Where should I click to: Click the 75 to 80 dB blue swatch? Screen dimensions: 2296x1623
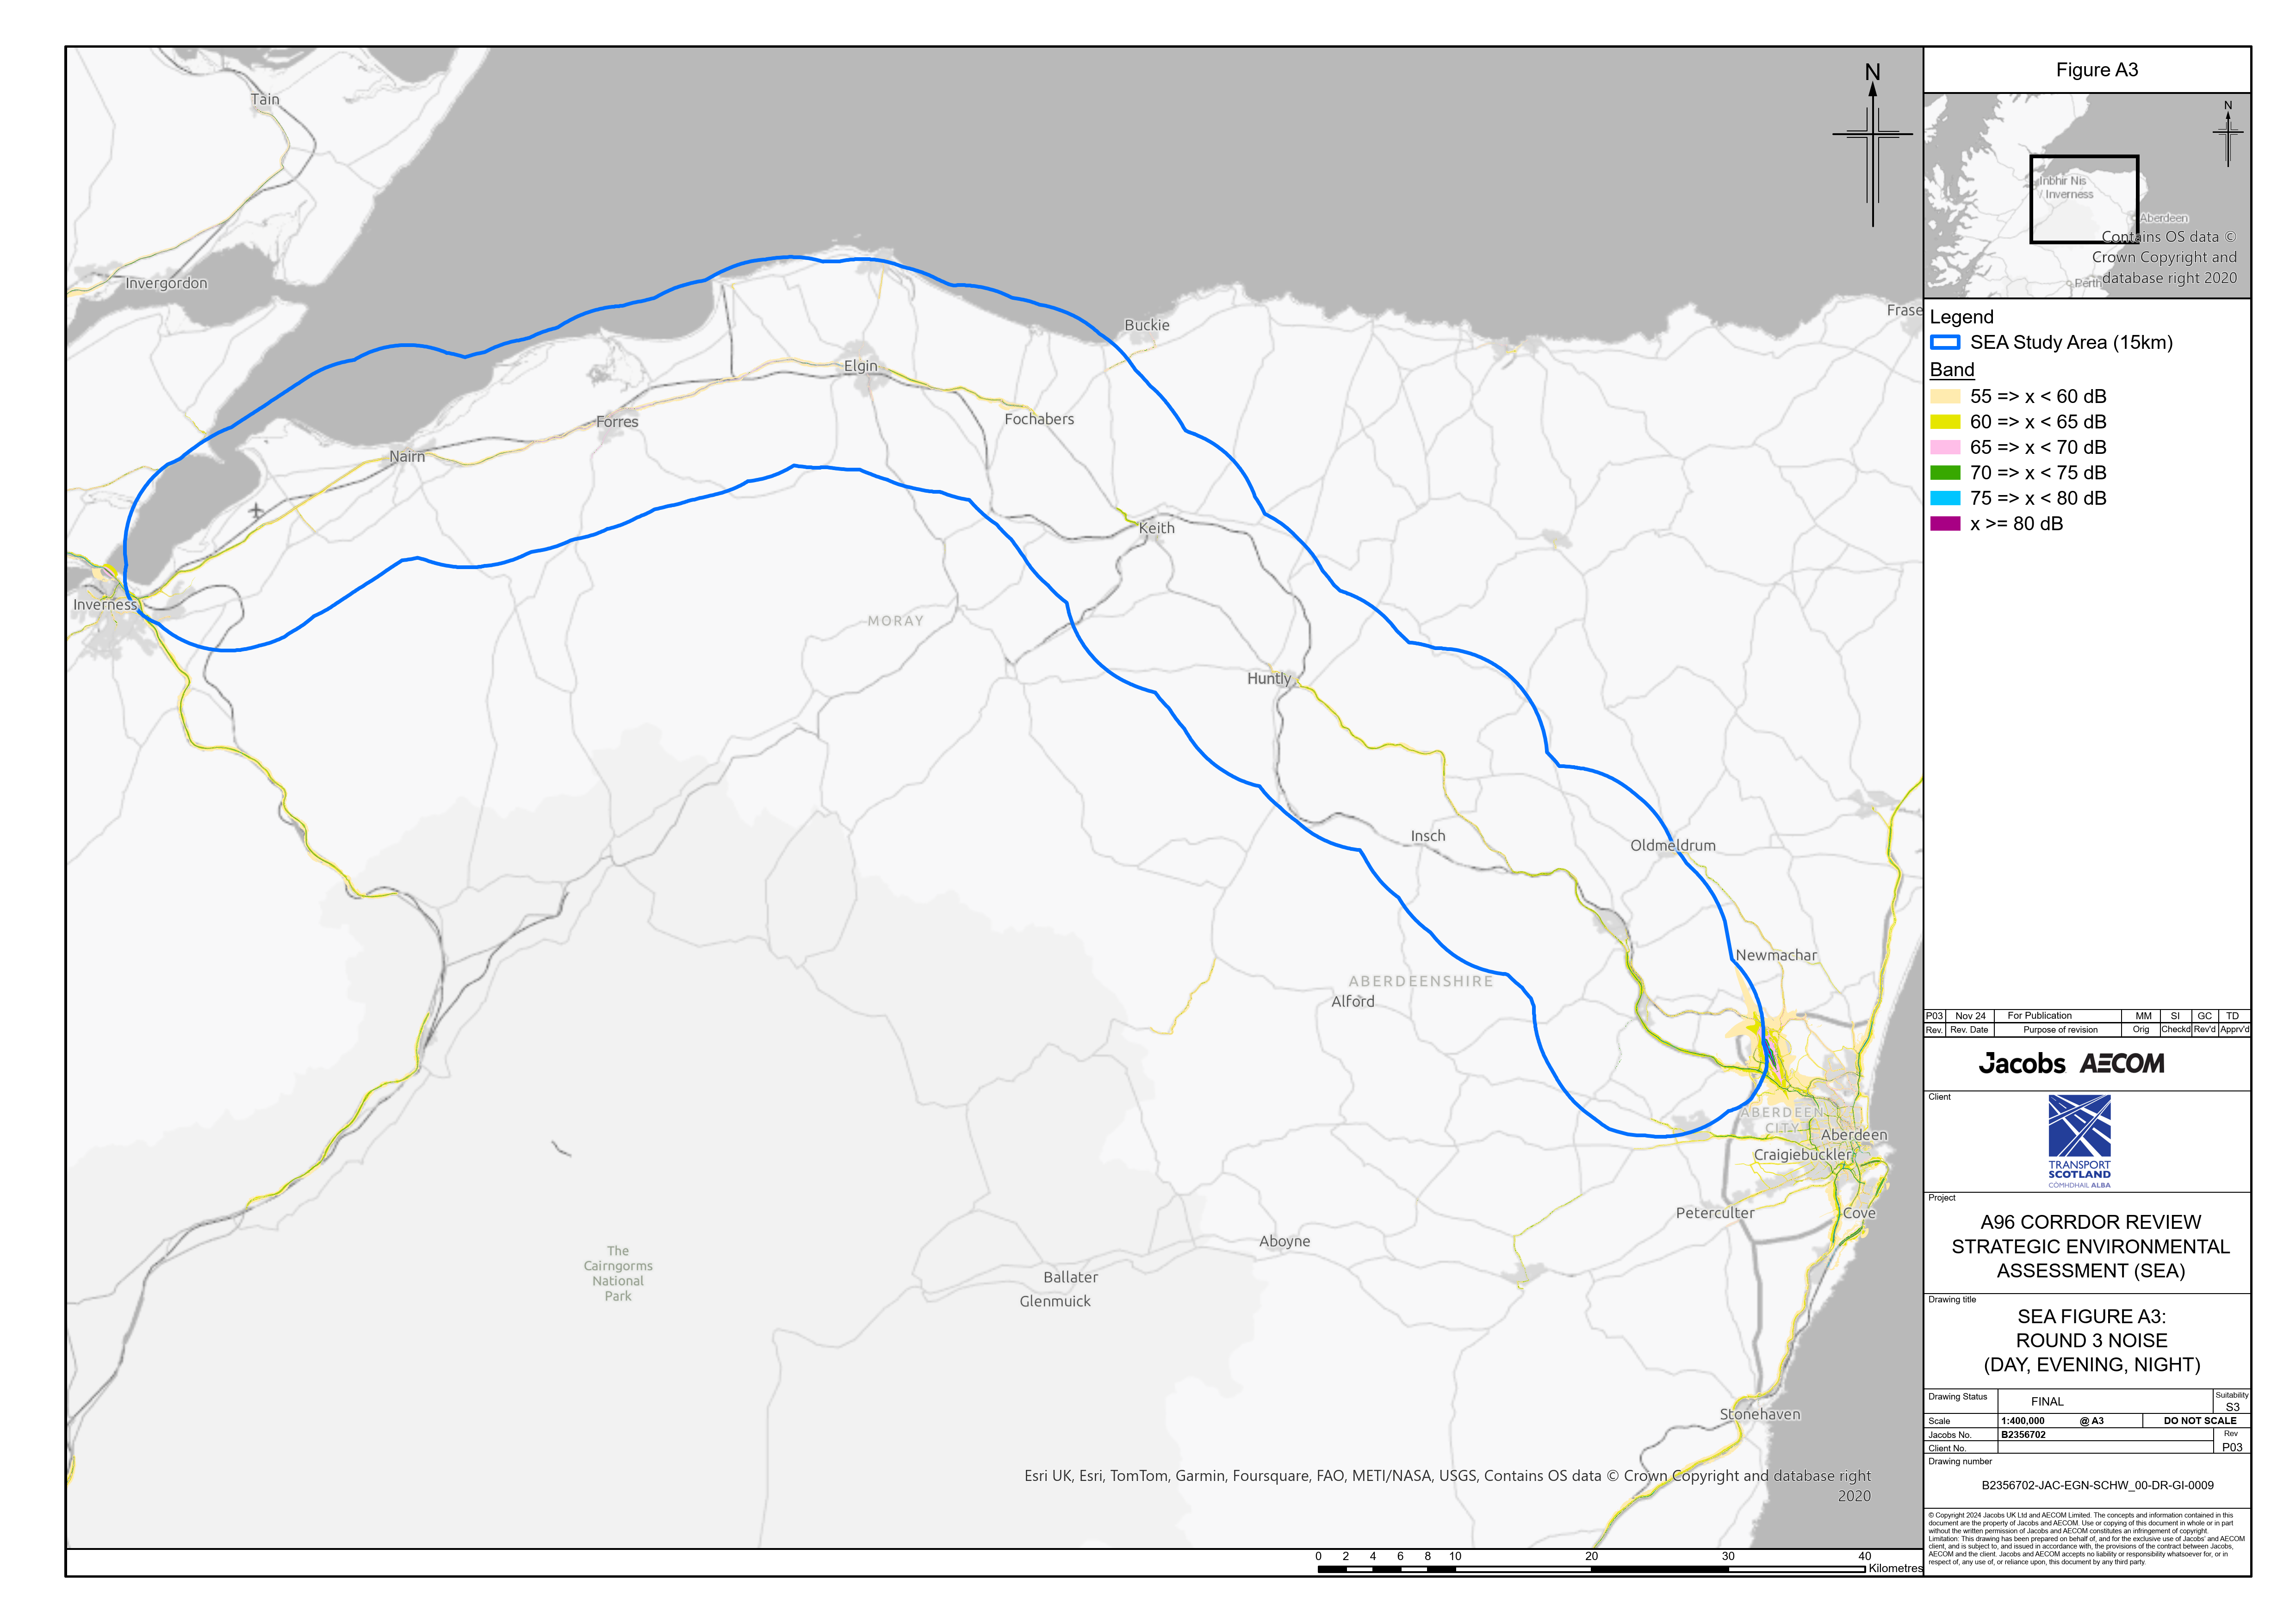[1944, 498]
